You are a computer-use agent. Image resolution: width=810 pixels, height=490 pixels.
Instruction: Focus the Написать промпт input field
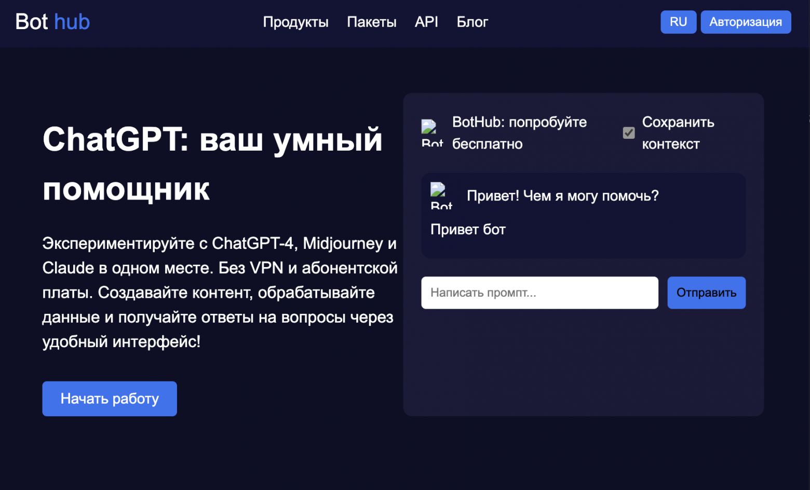pyautogui.click(x=539, y=293)
